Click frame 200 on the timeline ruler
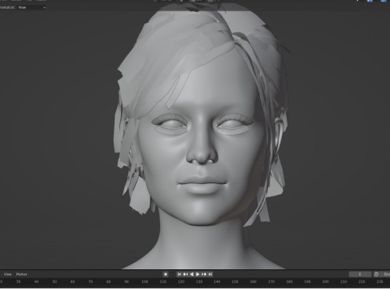The height and width of the screenshot is (292, 390). pyautogui.click(x=325, y=281)
